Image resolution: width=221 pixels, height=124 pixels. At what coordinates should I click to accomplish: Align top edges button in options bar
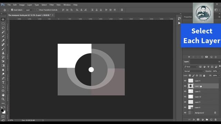coord(63,10)
